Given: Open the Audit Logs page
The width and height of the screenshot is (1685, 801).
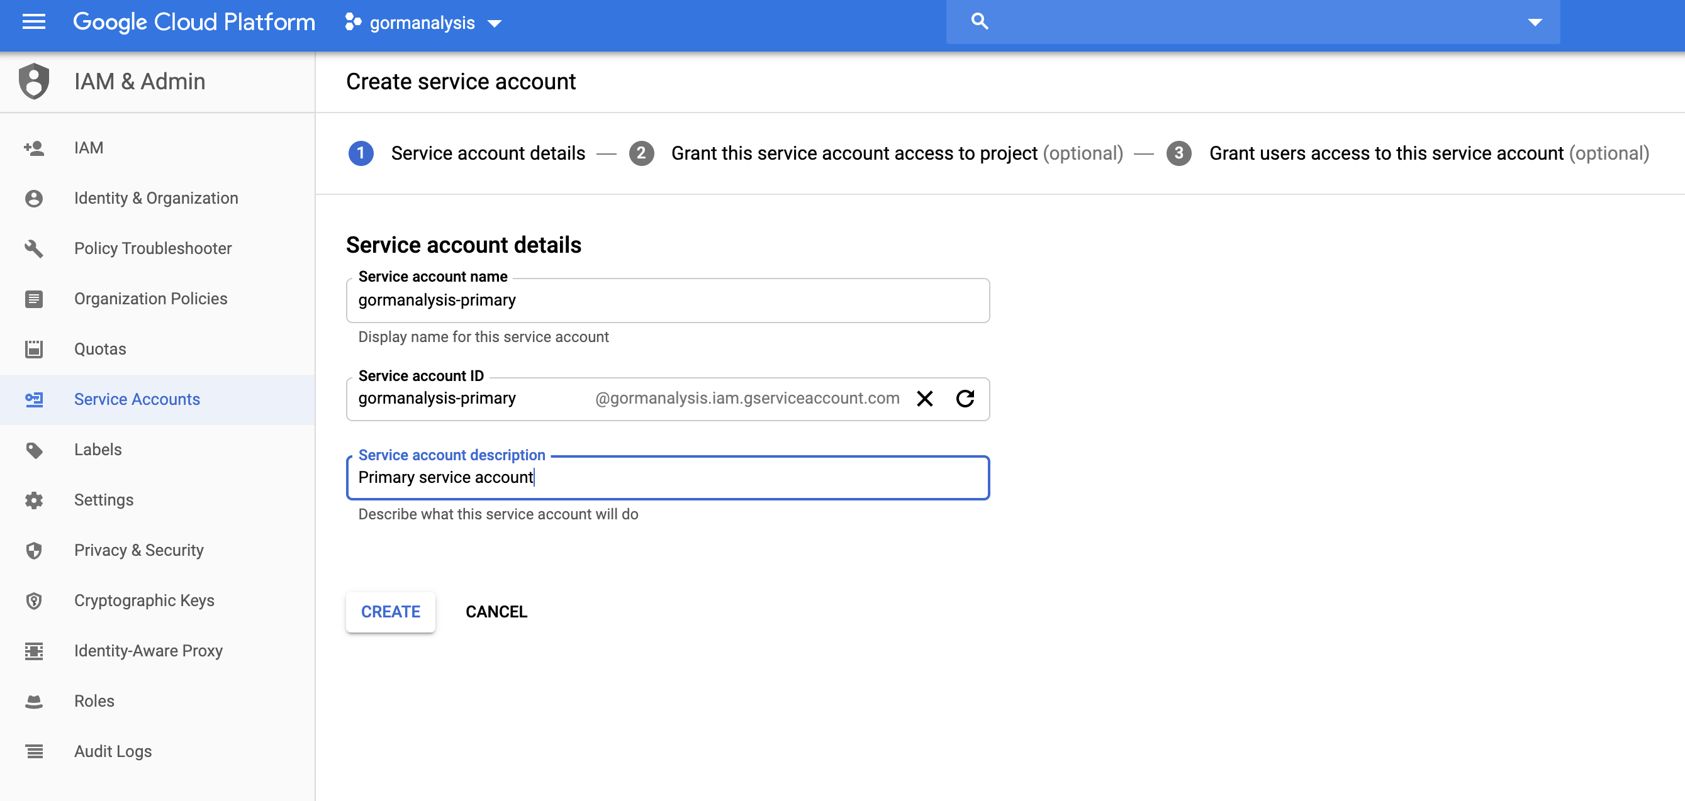Looking at the screenshot, I should 113,751.
